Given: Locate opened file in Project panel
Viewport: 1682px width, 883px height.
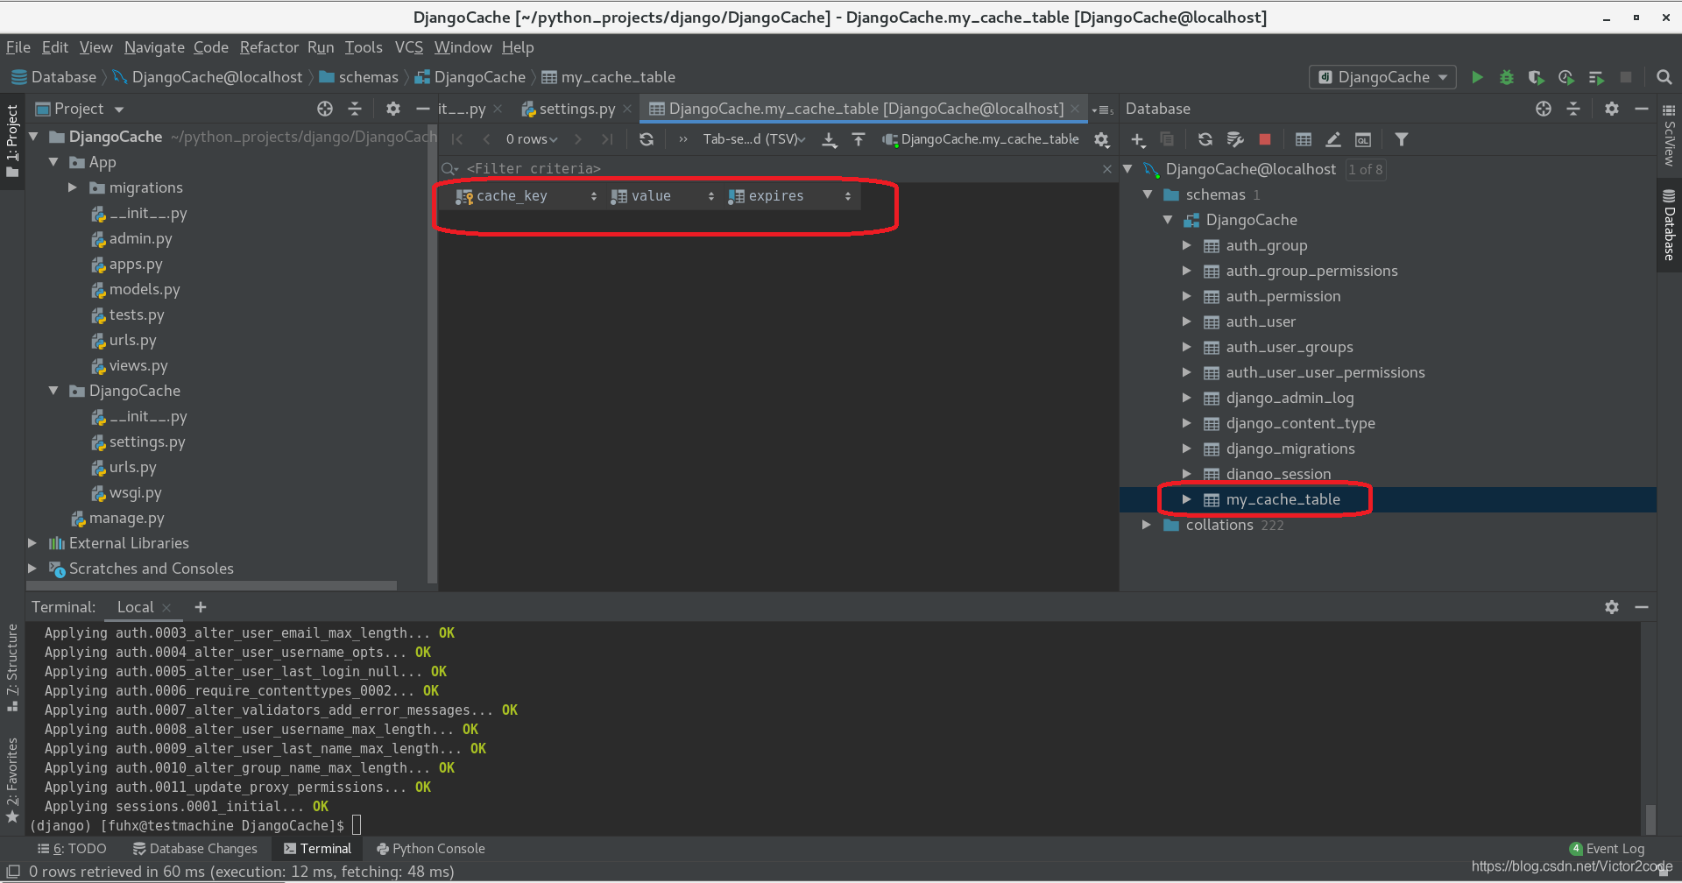Looking at the screenshot, I should point(325,109).
